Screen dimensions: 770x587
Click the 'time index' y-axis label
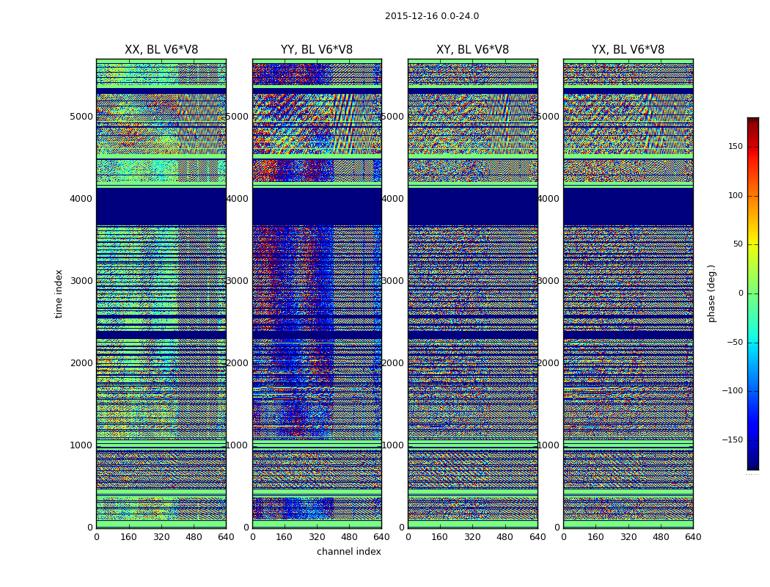[59, 293]
